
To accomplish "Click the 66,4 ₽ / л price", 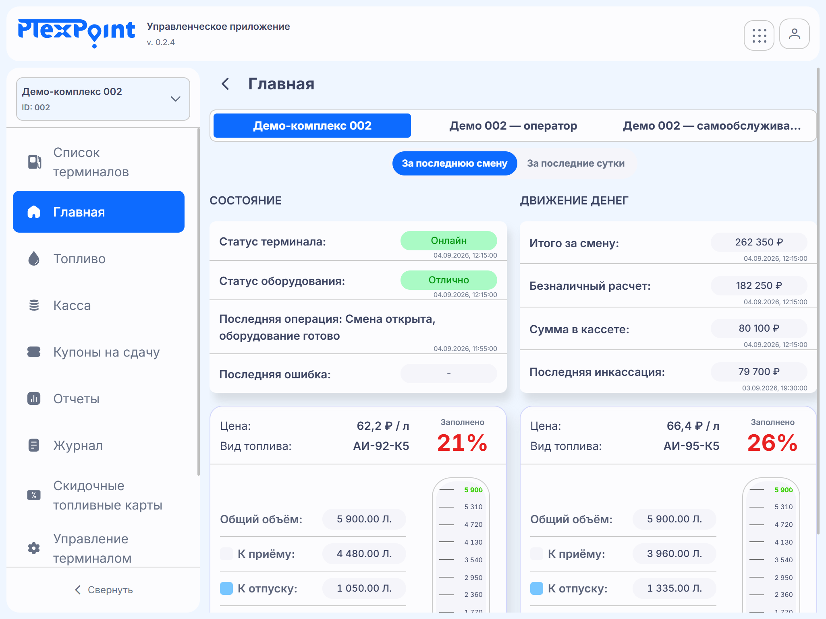I will tap(693, 426).
